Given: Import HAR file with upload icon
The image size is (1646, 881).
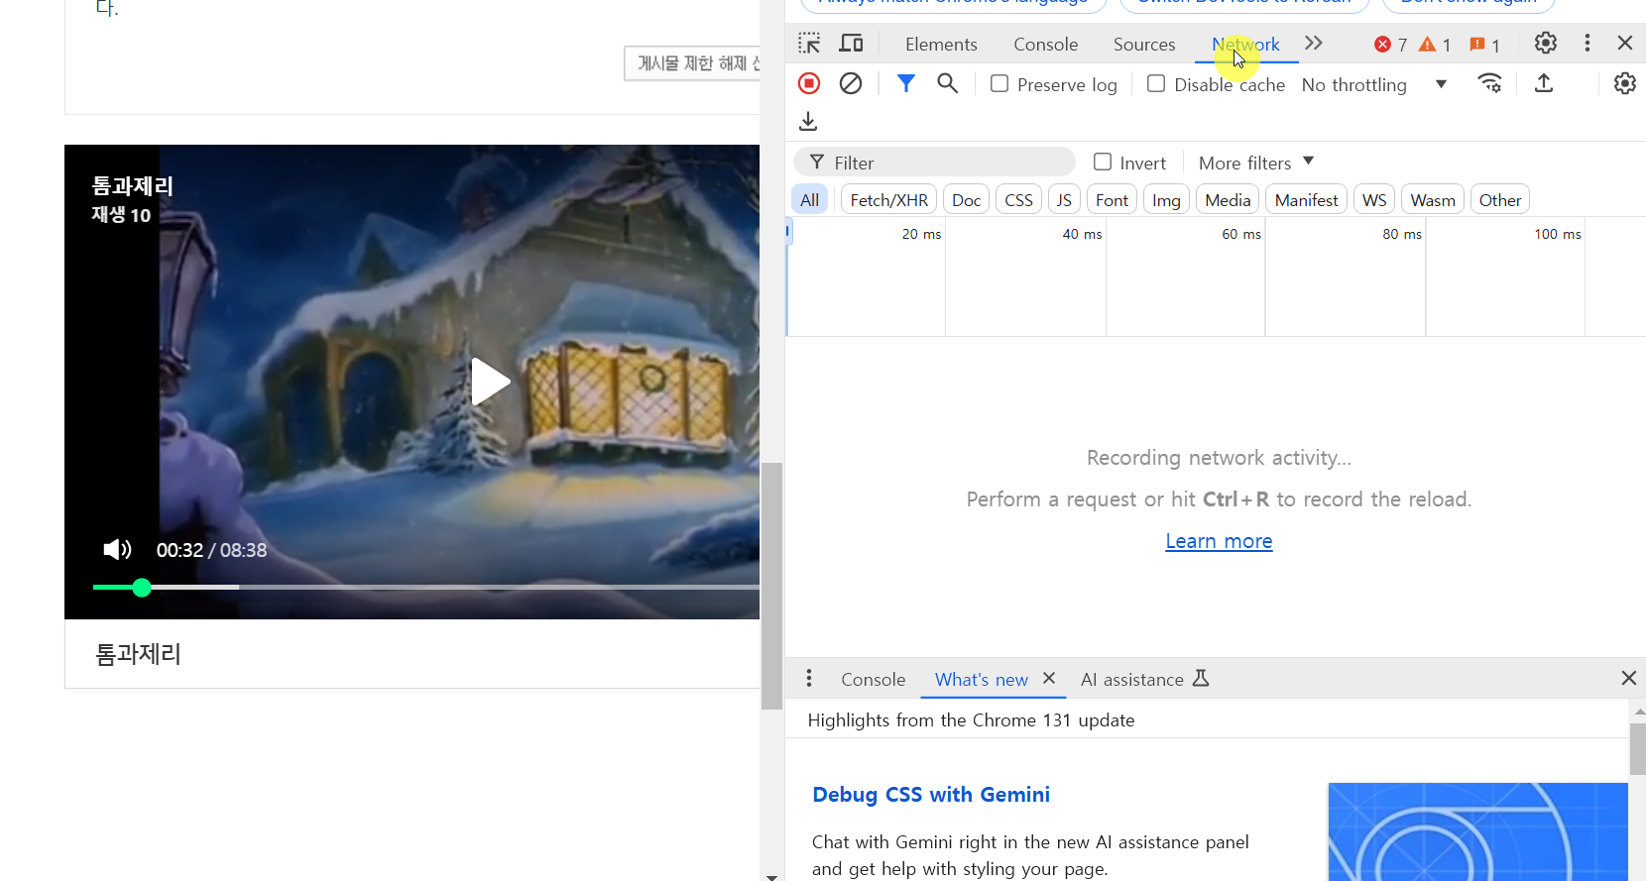Looking at the screenshot, I should tap(1544, 84).
